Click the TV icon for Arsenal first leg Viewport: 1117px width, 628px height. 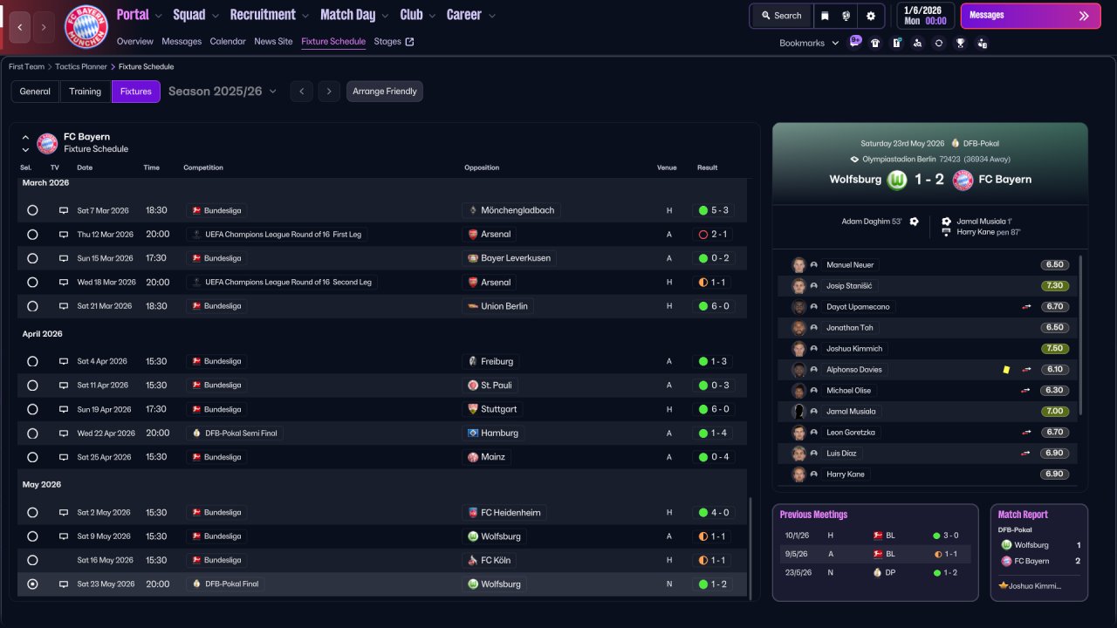64,235
